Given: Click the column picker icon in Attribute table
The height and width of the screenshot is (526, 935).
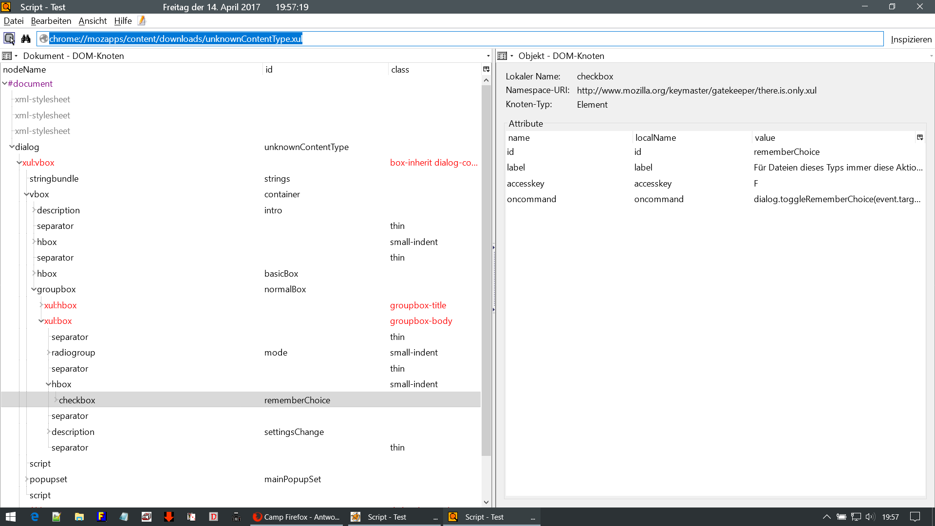Looking at the screenshot, I should (920, 137).
